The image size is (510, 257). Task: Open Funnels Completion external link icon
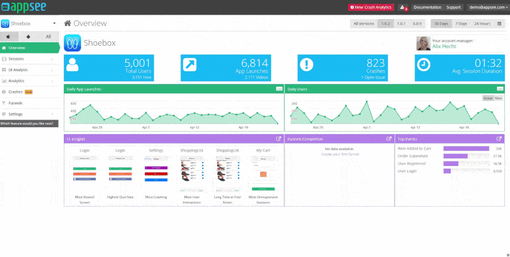389,139
